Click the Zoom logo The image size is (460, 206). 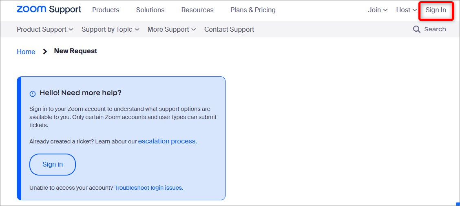pyautogui.click(x=31, y=9)
